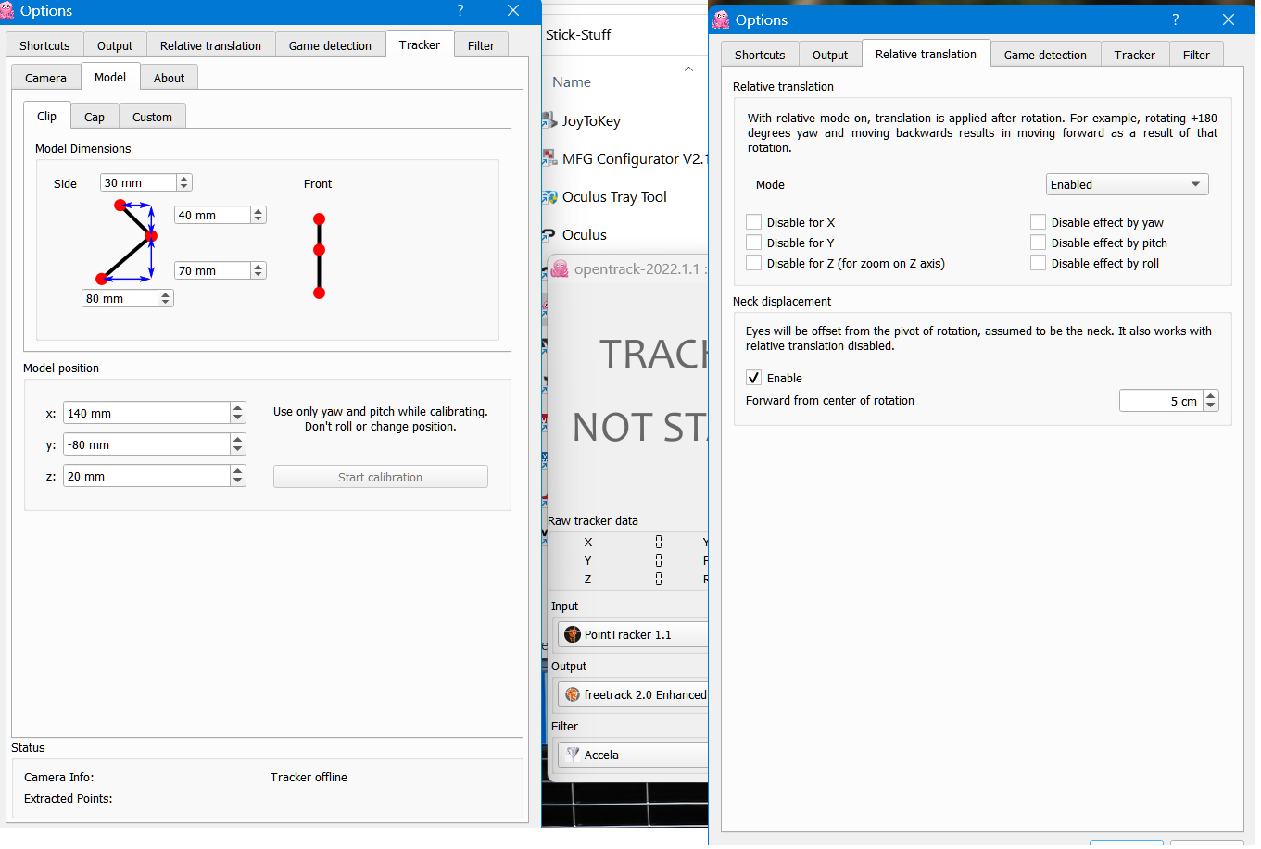Click the 70 mm dimension field

(213, 270)
